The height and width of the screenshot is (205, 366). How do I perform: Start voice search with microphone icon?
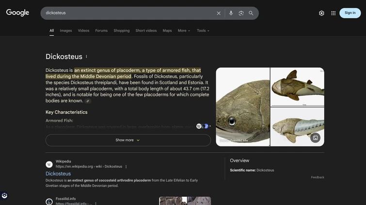tap(231, 13)
